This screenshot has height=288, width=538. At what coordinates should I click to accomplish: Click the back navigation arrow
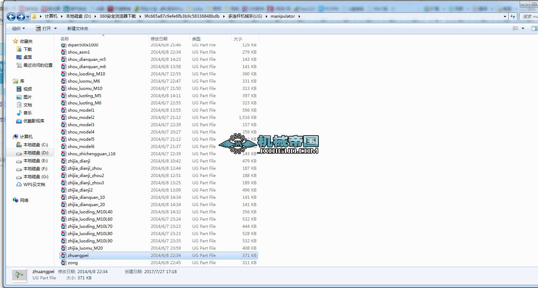tap(11, 16)
